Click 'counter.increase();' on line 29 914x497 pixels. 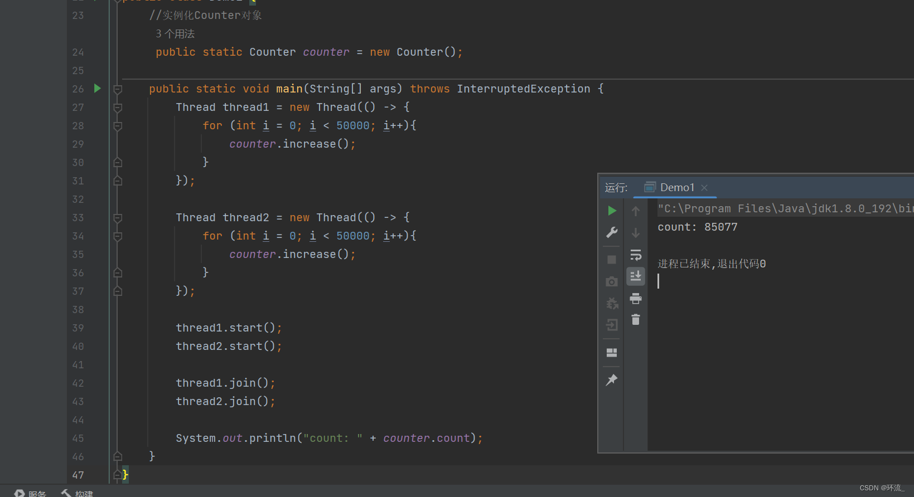coord(293,144)
